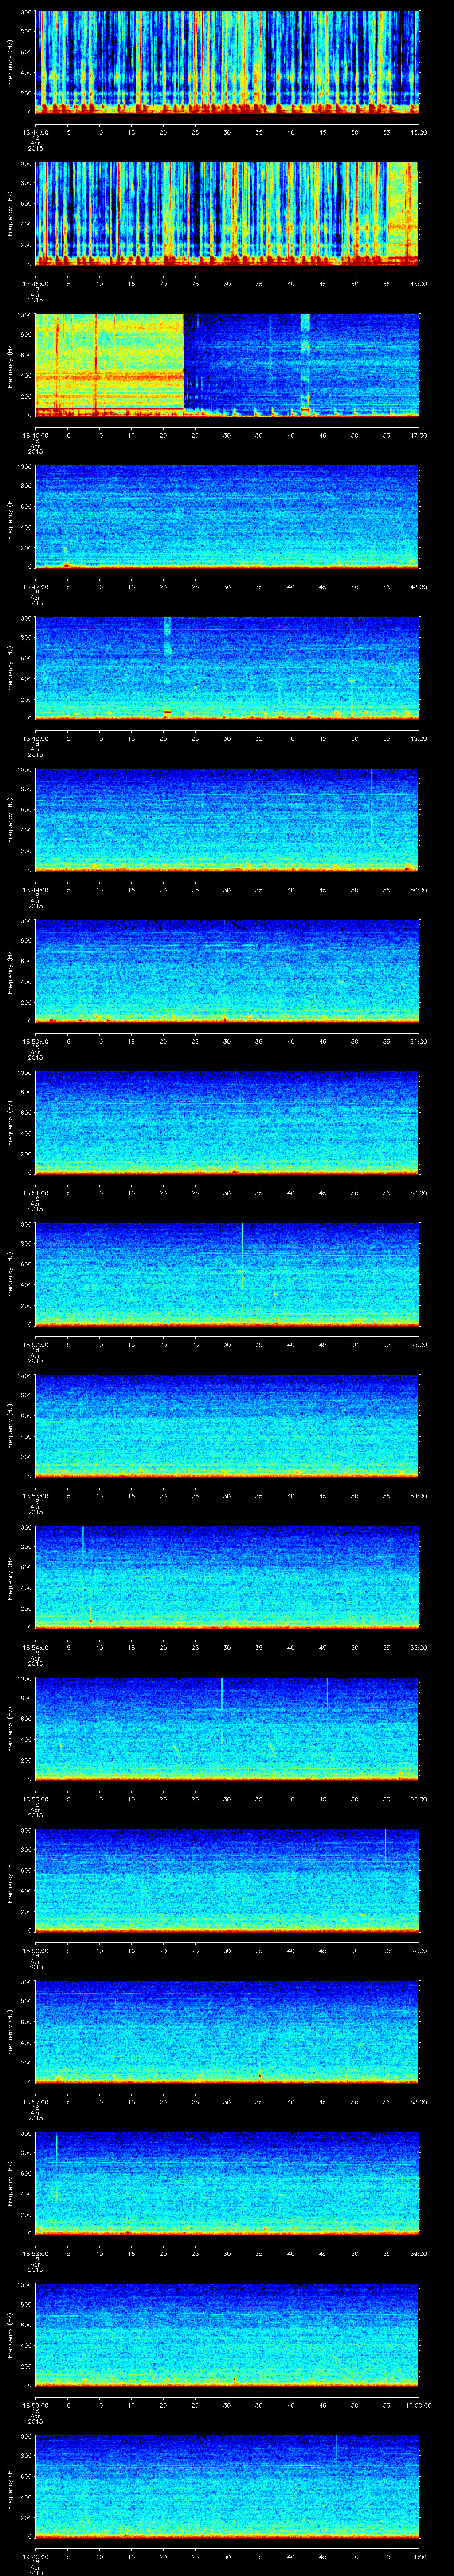
Task: Click the 51:00 end time label
Action: [419, 1042]
